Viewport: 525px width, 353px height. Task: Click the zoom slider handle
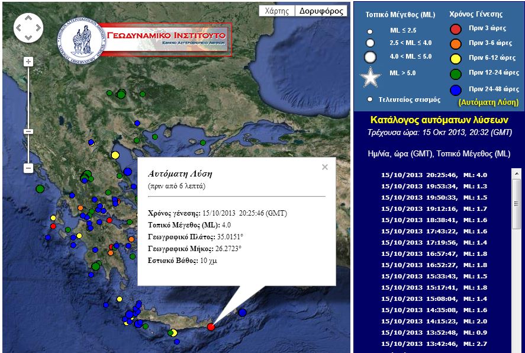point(28,131)
